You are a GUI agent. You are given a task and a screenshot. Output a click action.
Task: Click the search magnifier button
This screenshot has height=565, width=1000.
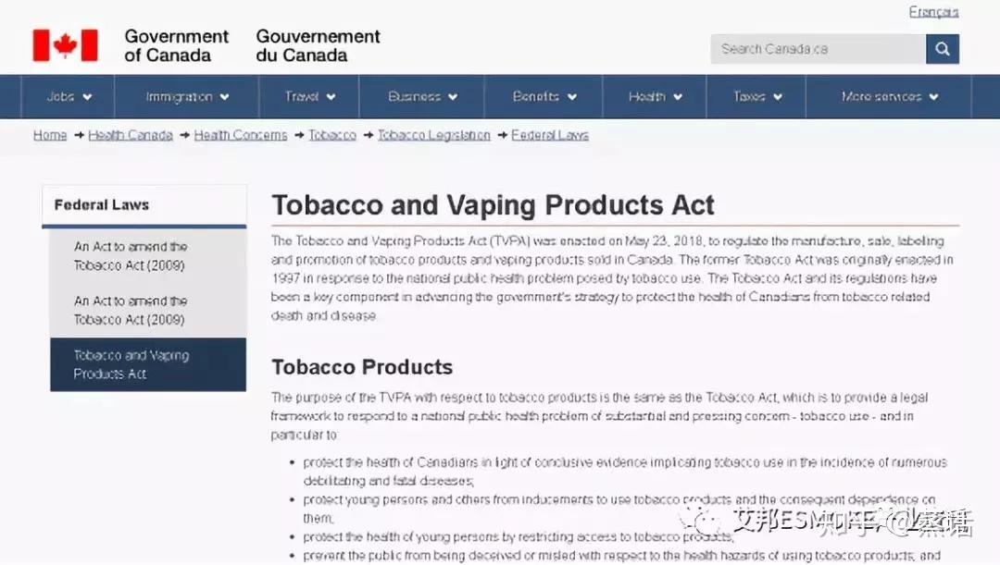tap(942, 49)
